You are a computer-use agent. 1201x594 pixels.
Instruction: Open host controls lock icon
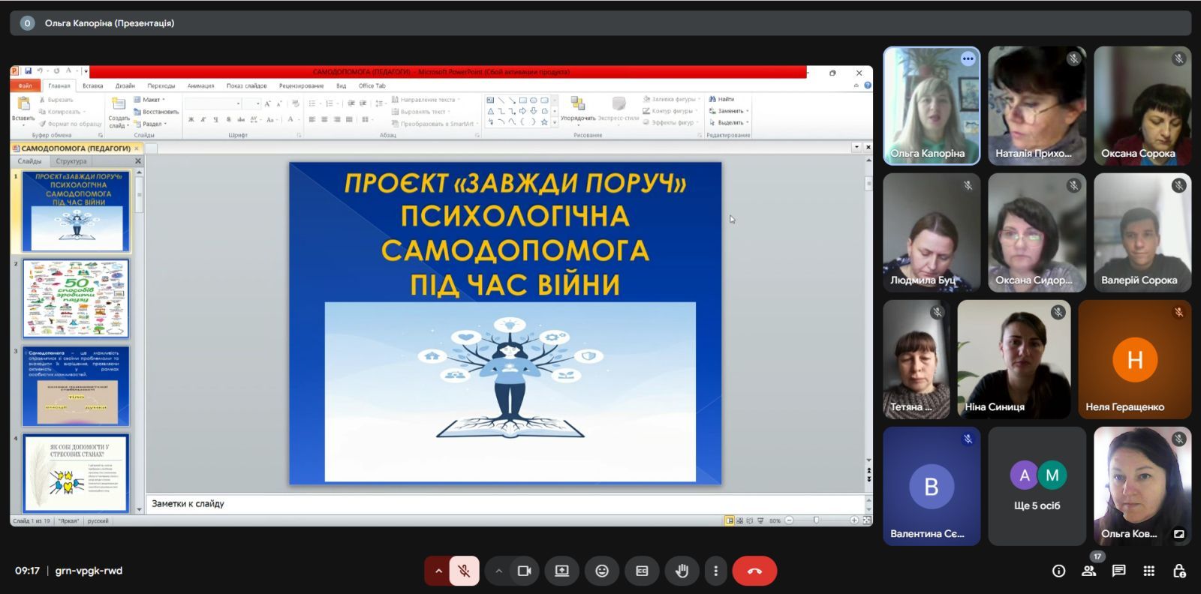1178,571
